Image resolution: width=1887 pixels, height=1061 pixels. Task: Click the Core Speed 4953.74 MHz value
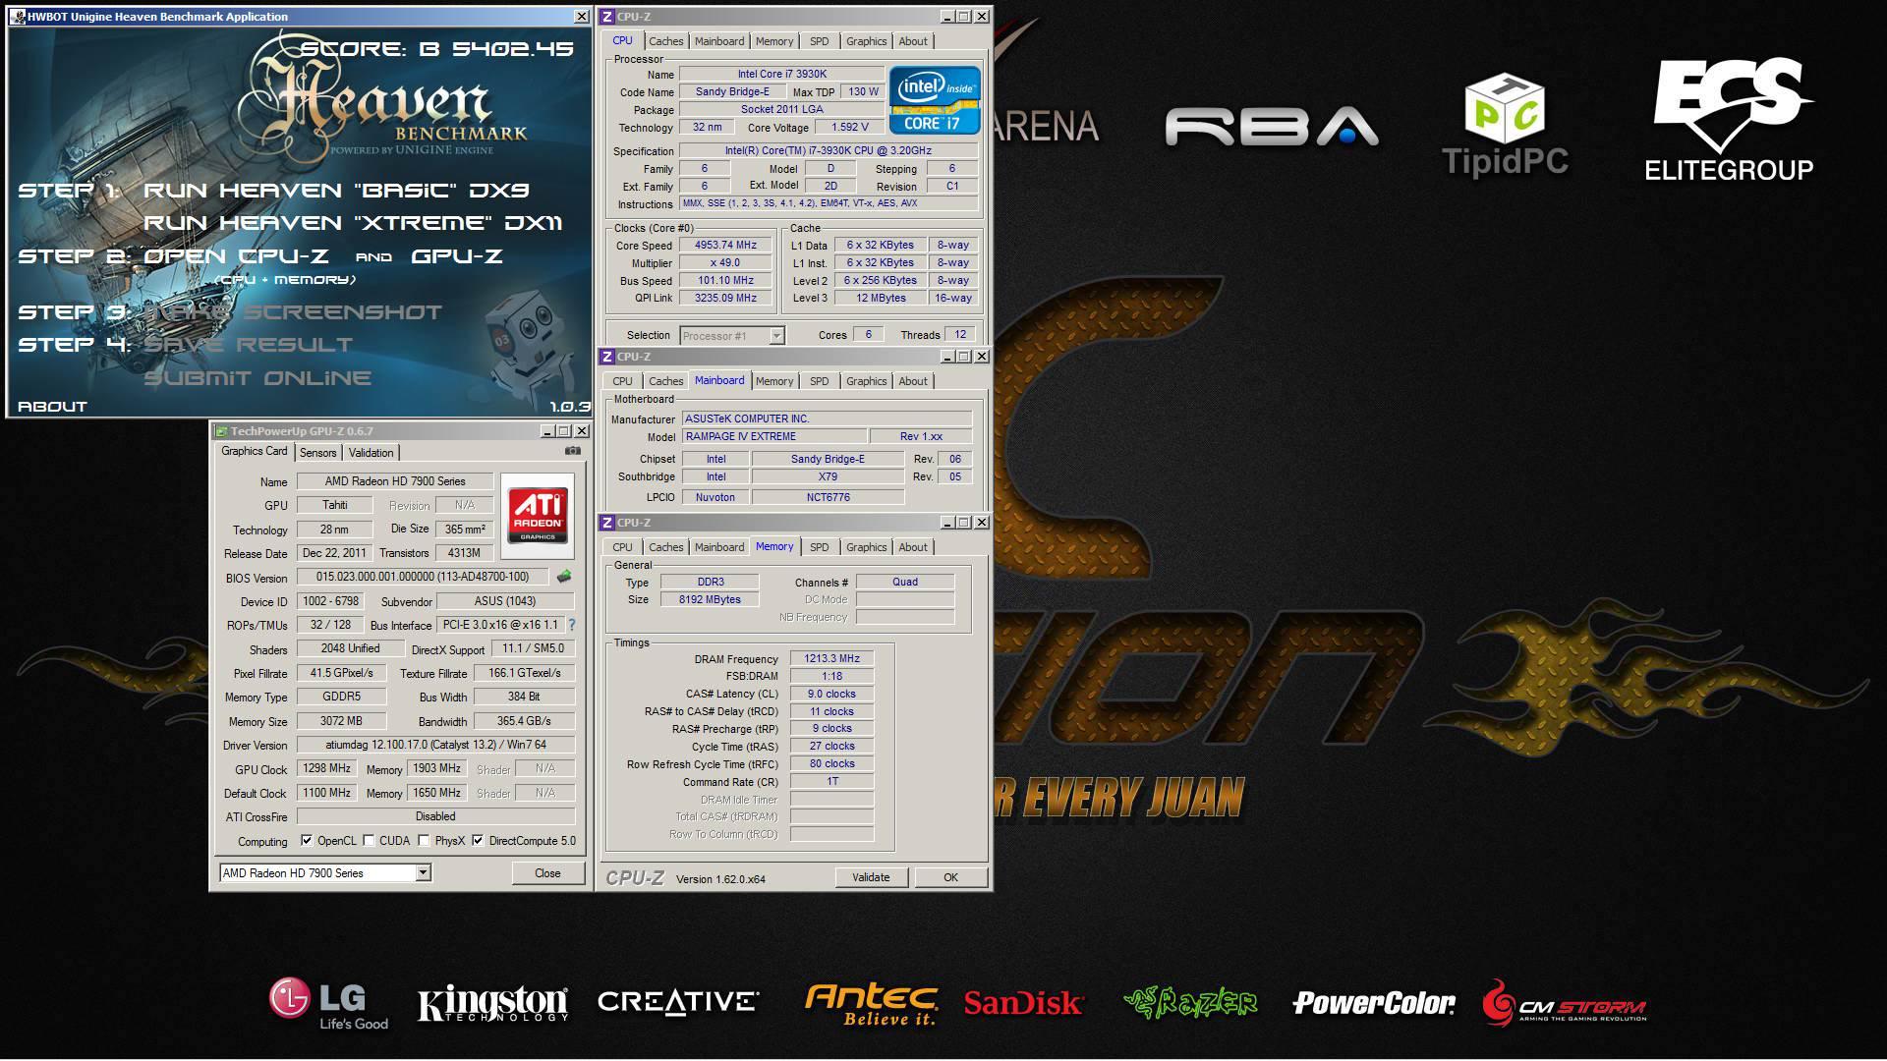click(x=725, y=246)
